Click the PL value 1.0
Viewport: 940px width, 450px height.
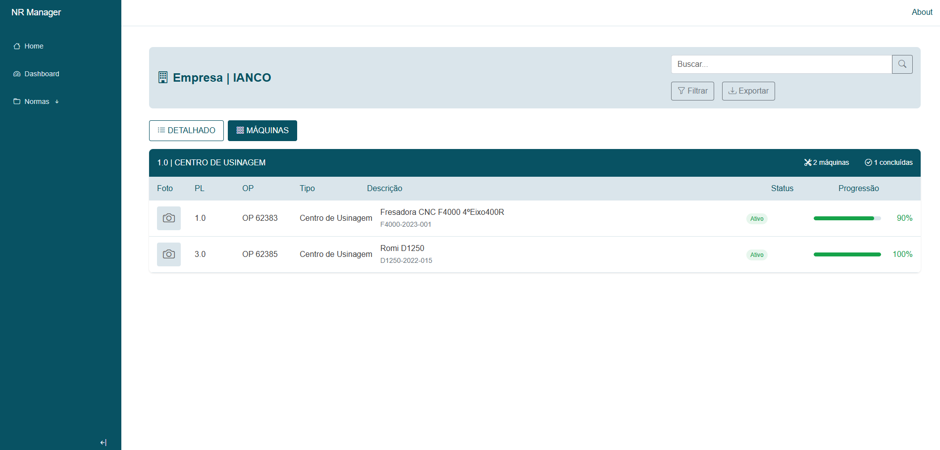tap(200, 218)
